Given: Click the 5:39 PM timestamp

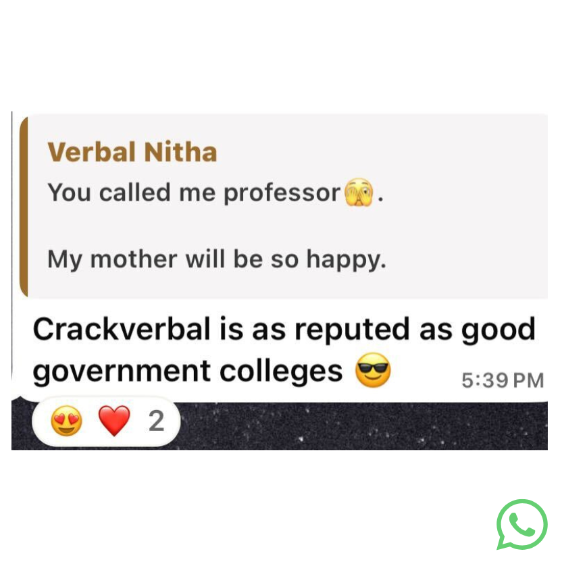Looking at the screenshot, I should (x=503, y=380).
